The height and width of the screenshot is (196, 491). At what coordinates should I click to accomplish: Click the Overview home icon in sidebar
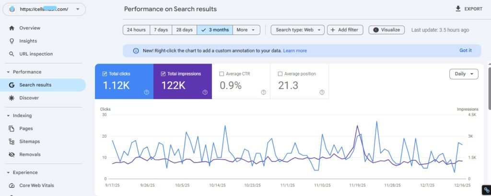[12, 28]
